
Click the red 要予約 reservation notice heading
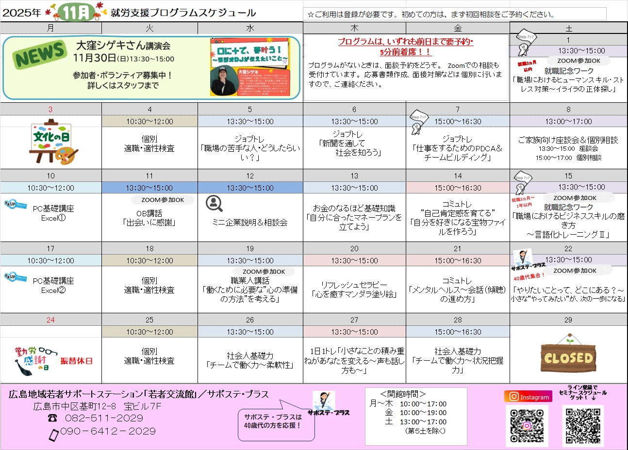[405, 47]
